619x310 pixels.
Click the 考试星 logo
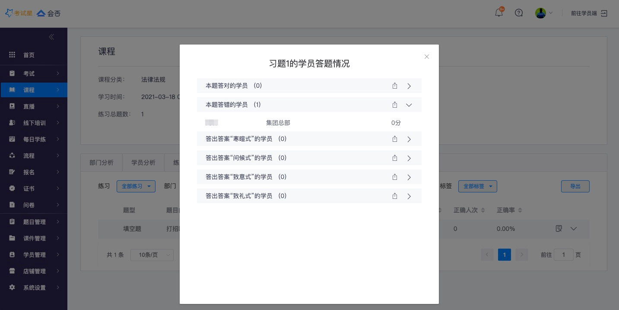19,13
